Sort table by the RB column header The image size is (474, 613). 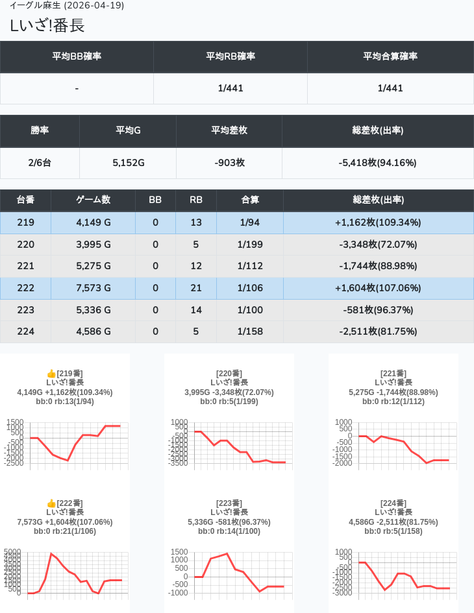click(196, 200)
